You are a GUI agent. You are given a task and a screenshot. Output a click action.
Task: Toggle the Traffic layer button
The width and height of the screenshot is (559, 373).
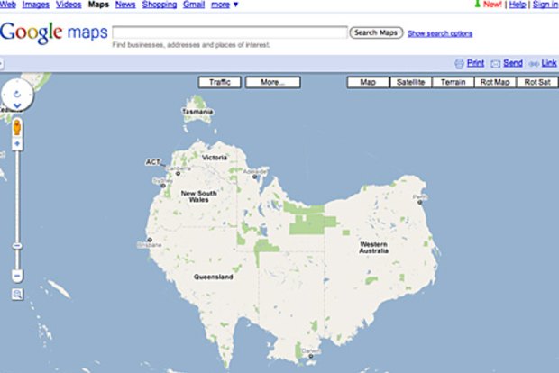click(219, 82)
